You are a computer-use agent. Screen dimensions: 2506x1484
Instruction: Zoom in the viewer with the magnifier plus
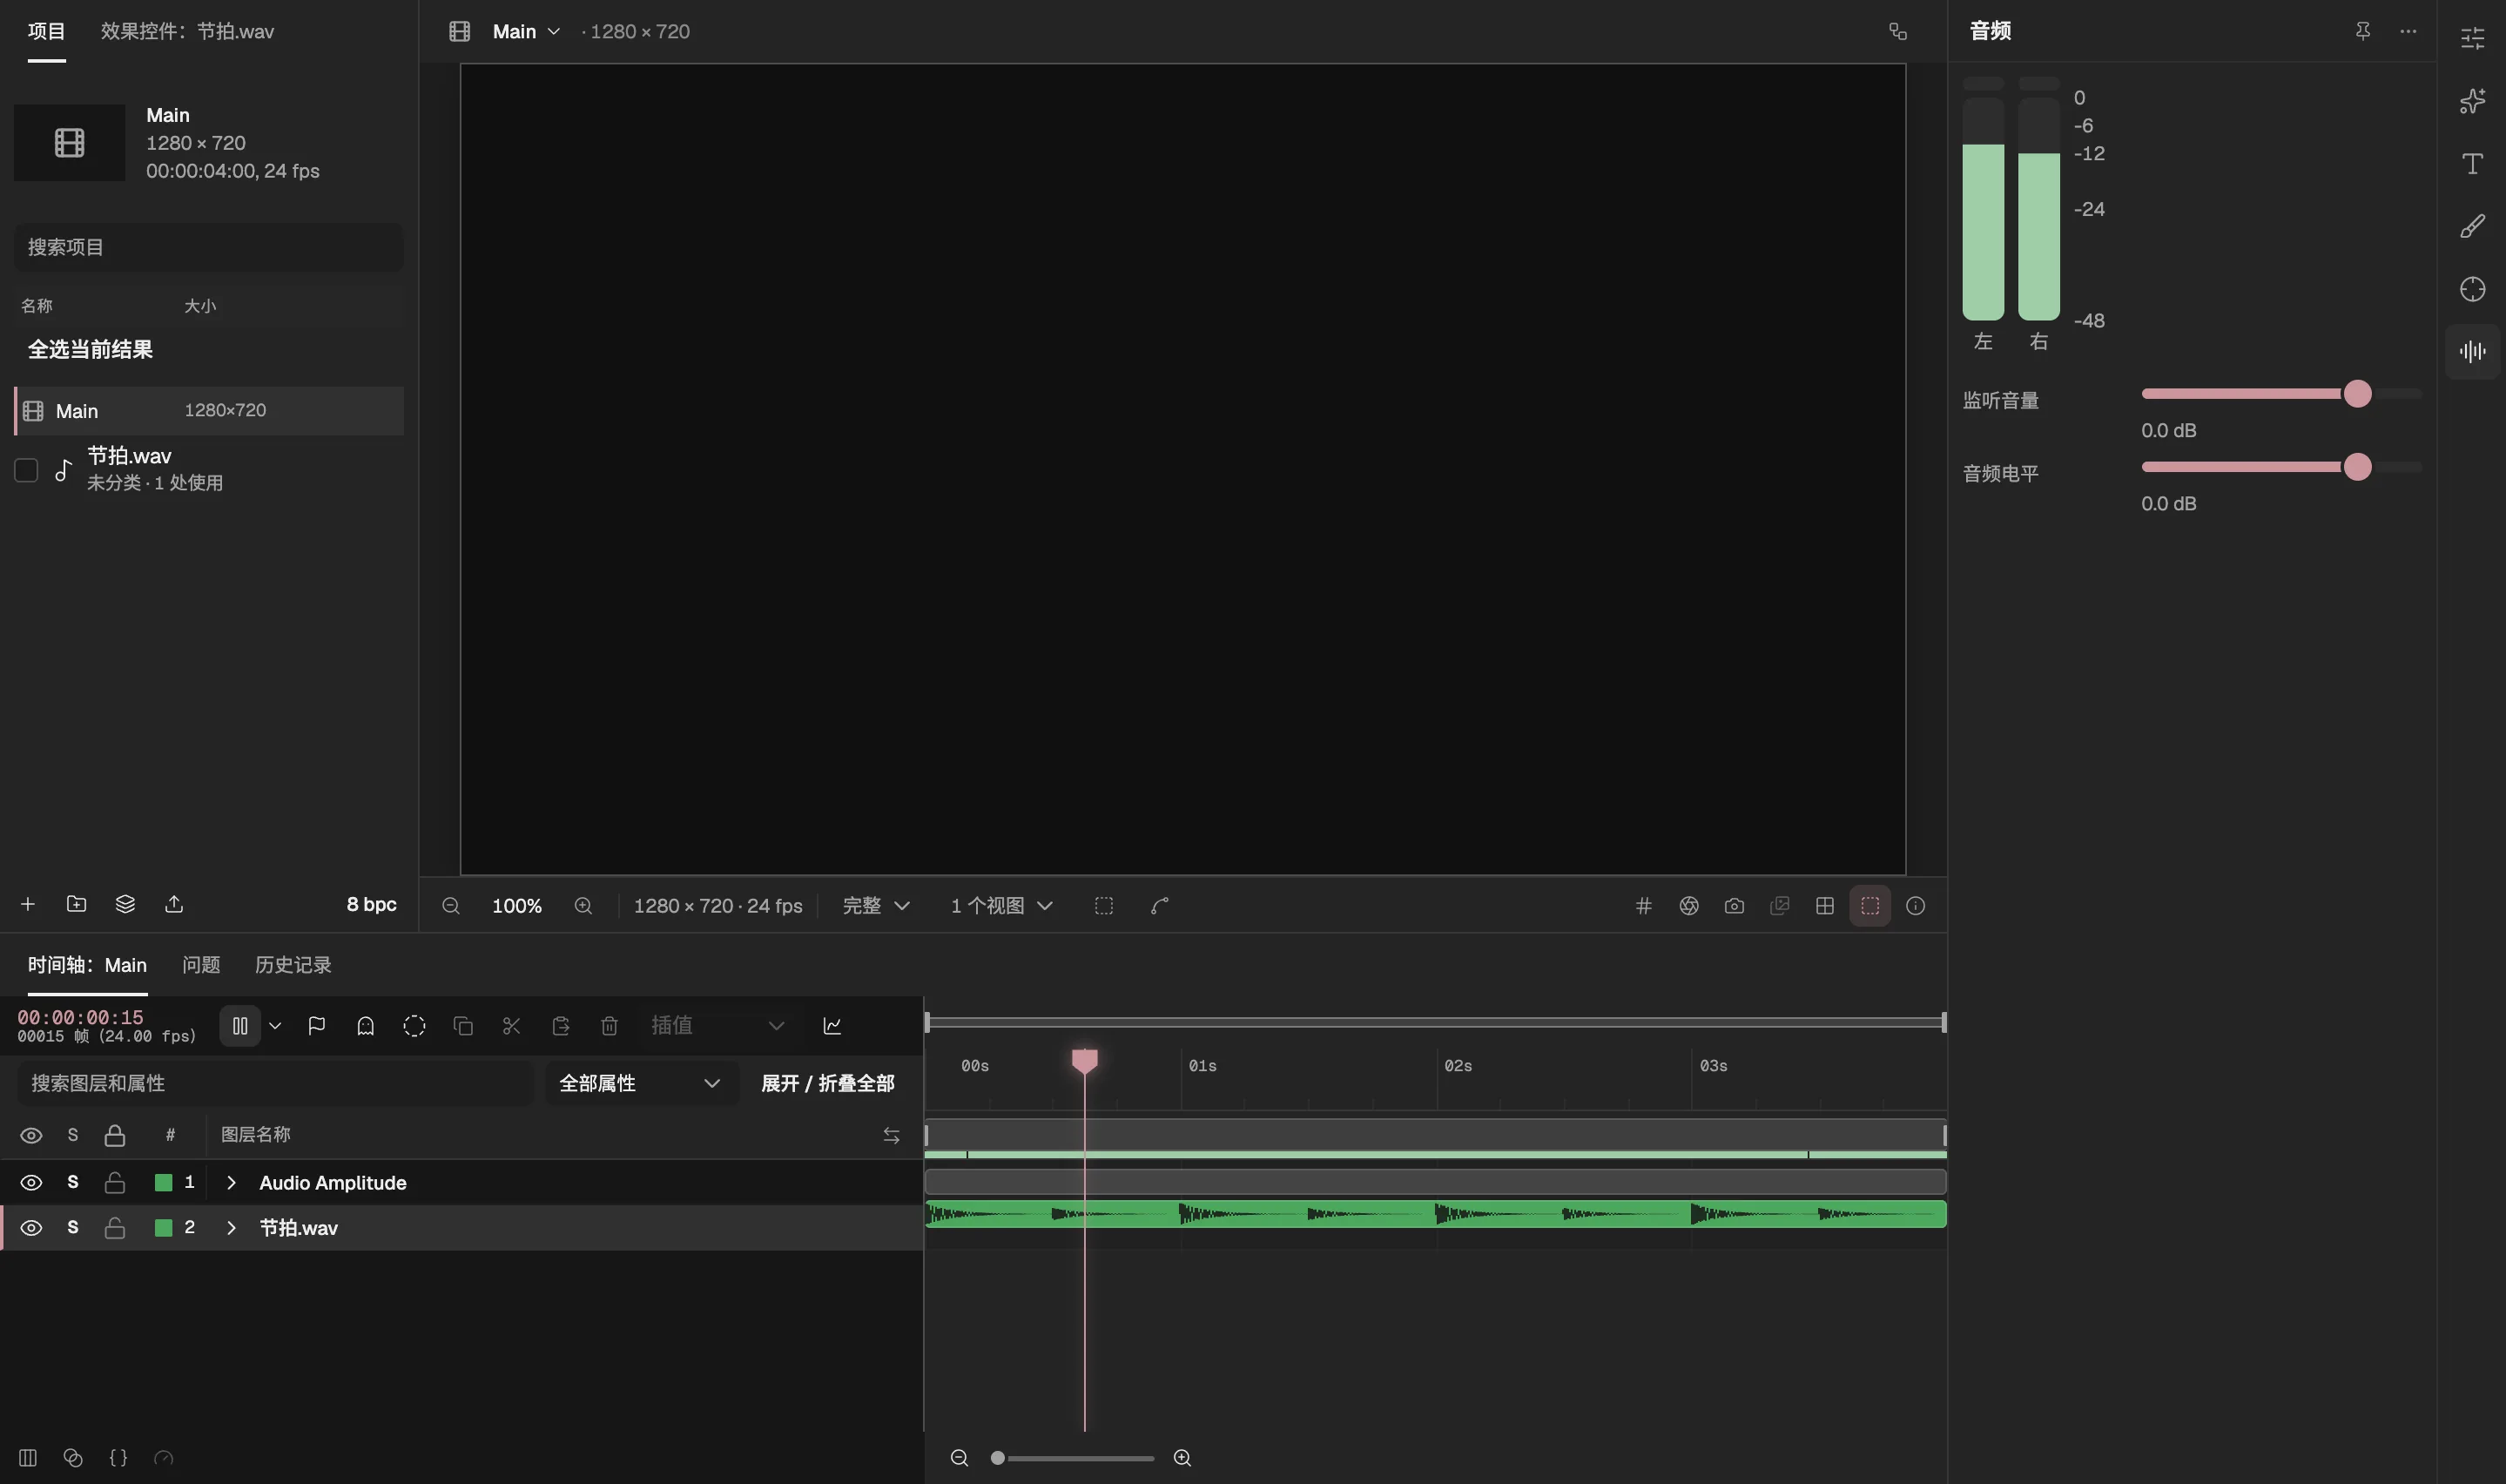point(583,906)
